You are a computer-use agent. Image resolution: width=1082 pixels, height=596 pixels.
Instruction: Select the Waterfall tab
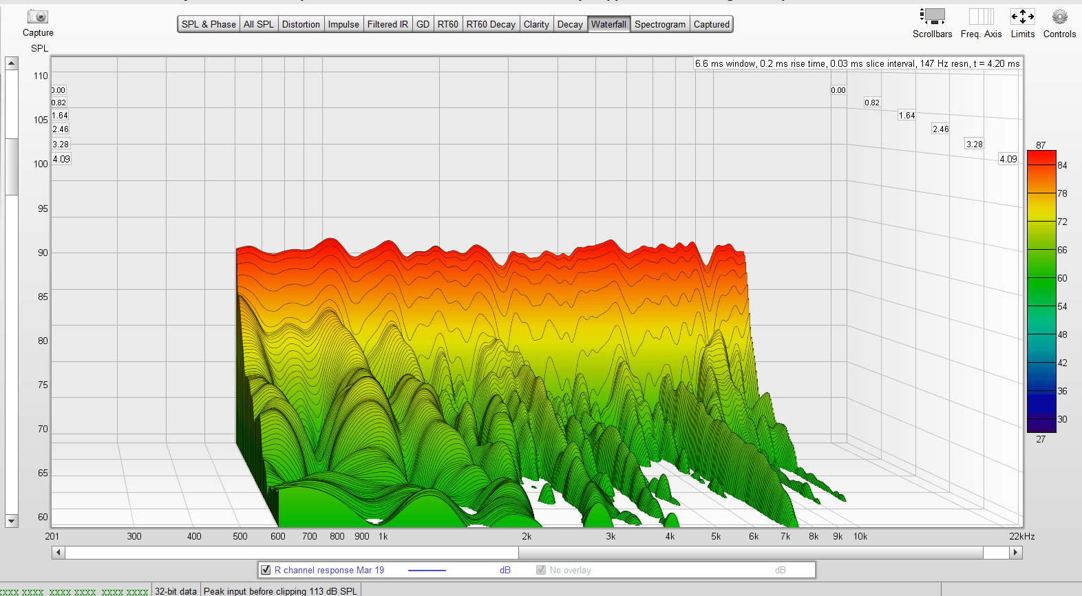(608, 24)
